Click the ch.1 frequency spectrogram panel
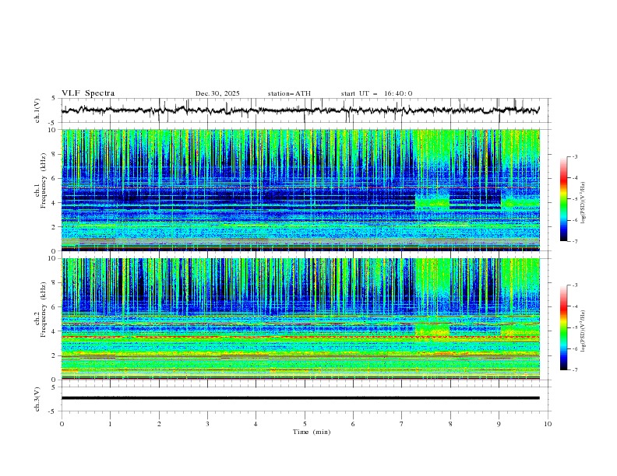Screen dimensions: 617x476 tap(300, 190)
